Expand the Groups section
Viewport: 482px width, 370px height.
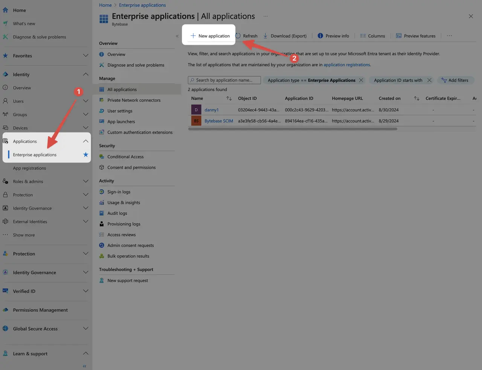coord(85,114)
